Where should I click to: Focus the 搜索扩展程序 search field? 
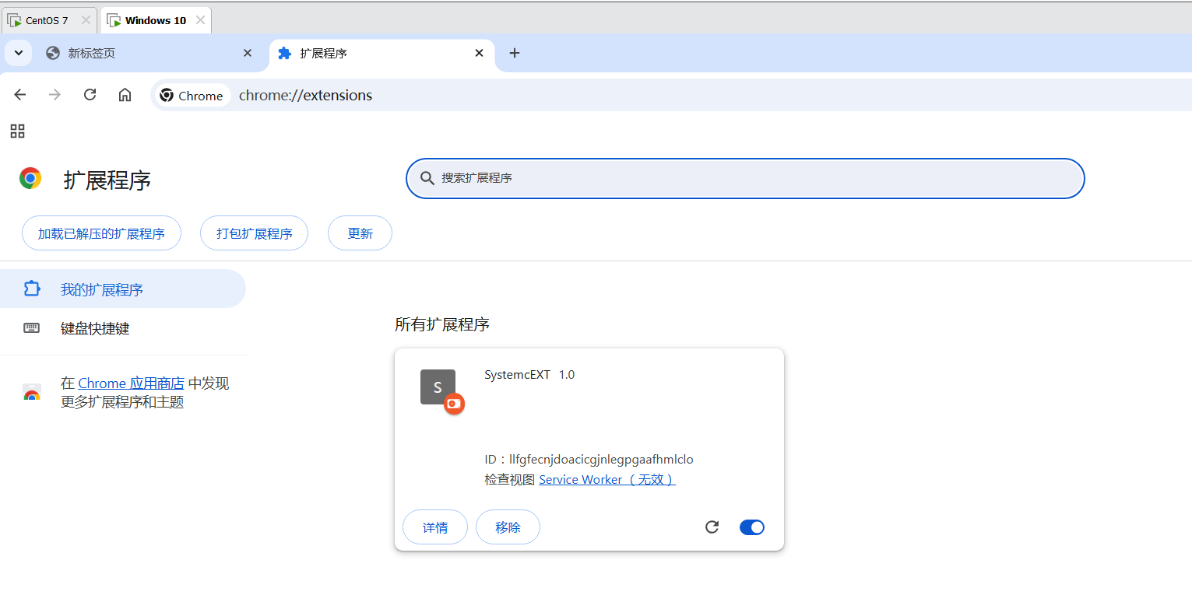click(745, 178)
